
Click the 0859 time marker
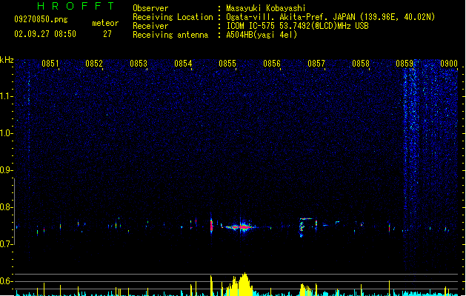point(405,64)
